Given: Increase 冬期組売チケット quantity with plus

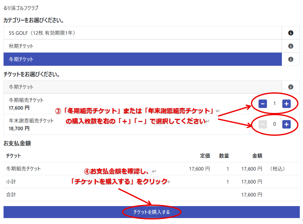Looking at the screenshot, I should (286, 104).
